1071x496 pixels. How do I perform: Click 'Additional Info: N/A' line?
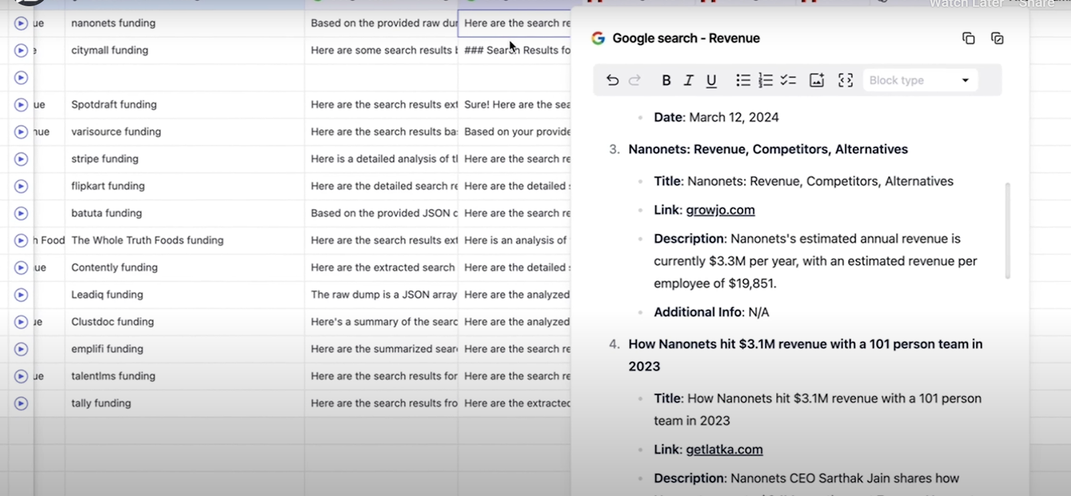[x=712, y=313]
